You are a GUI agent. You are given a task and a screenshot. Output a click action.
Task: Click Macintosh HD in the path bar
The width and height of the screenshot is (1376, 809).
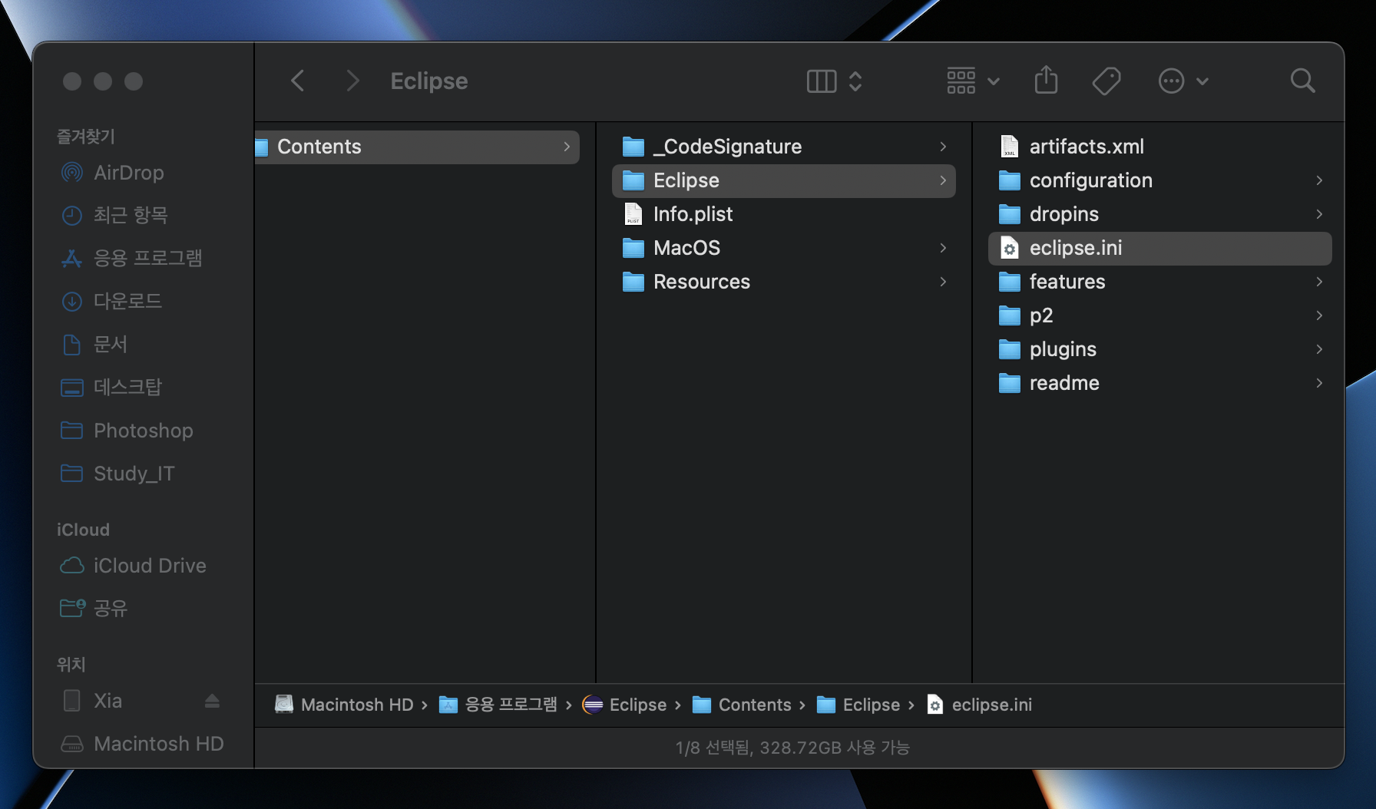(344, 705)
